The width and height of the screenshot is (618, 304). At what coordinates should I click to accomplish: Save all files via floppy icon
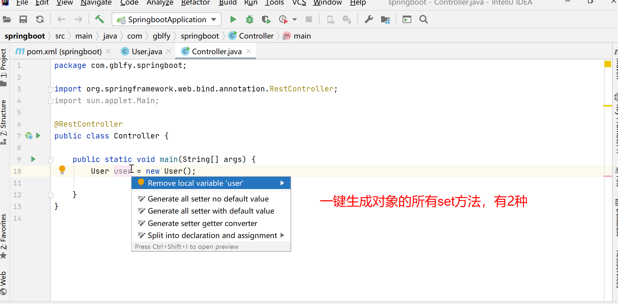[23, 20]
